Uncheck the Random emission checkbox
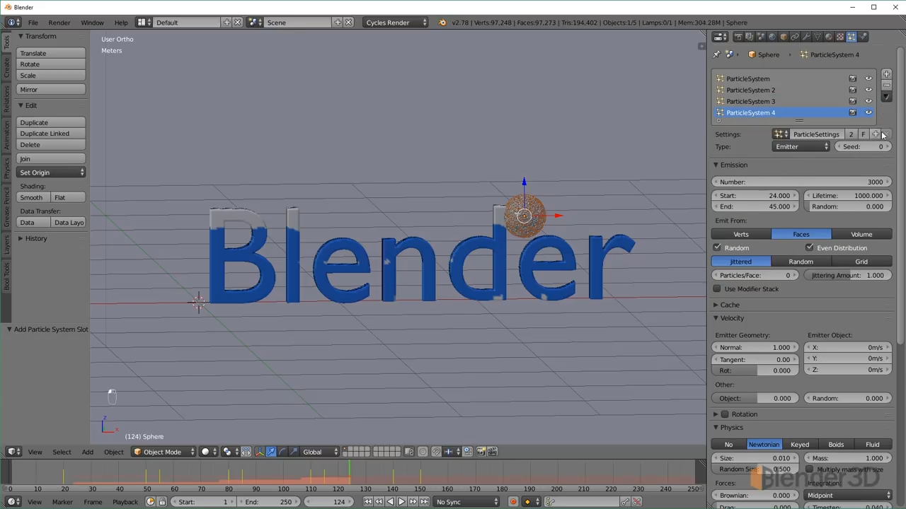 tap(717, 247)
